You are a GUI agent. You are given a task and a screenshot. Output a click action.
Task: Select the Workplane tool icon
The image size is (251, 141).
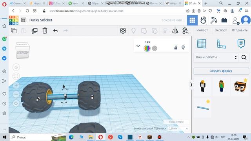coord(201,43)
